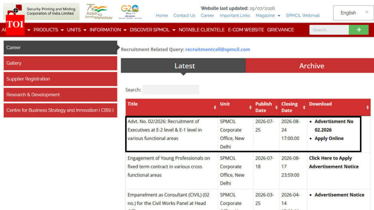Click recruitmentcell@spmcil.com email link
This screenshot has height=210, width=374.
pyautogui.click(x=218, y=49)
